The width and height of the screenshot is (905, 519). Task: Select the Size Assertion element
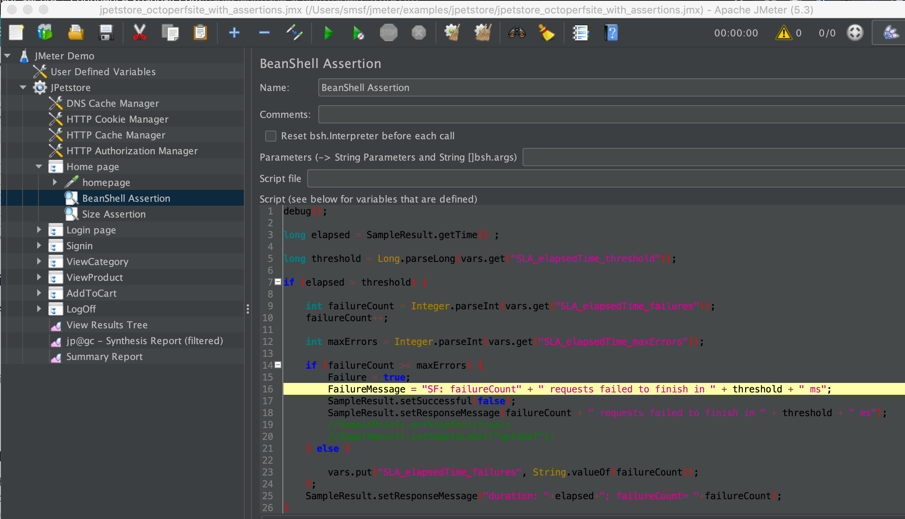(x=114, y=214)
